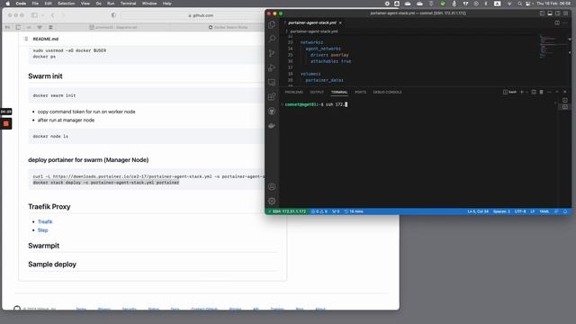576x324 pixels.
Task: Click the github.com address bar in Safari
Action: point(201,15)
